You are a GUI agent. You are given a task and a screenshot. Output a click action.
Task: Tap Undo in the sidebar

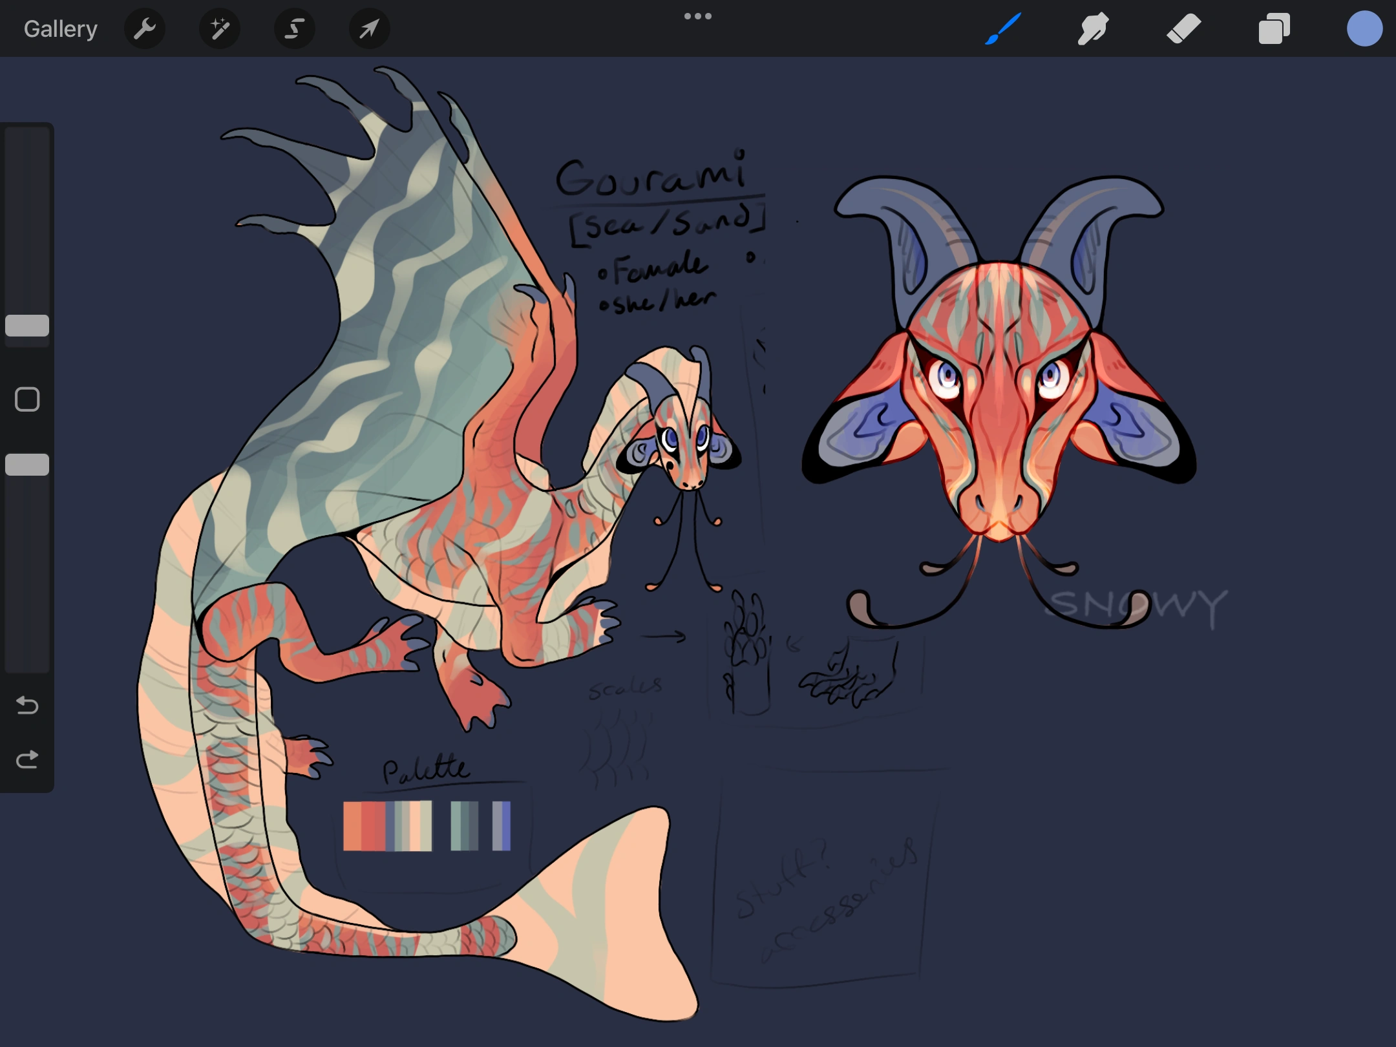[27, 706]
